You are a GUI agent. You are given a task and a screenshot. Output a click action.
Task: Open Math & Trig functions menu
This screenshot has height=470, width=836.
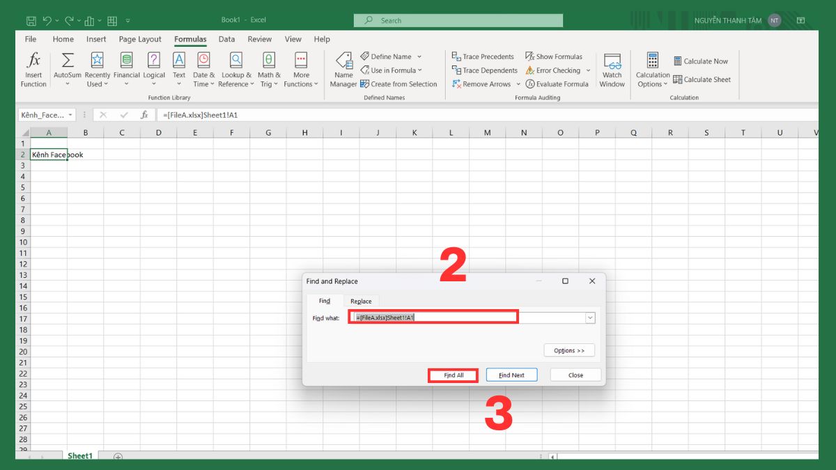[269, 70]
